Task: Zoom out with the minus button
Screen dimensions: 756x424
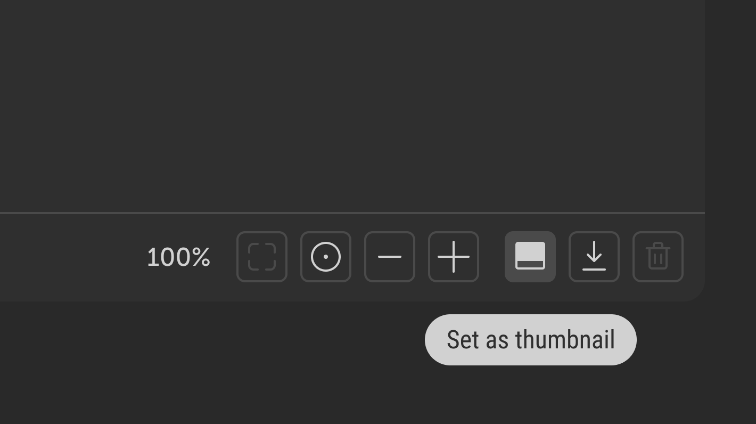Action: point(390,257)
